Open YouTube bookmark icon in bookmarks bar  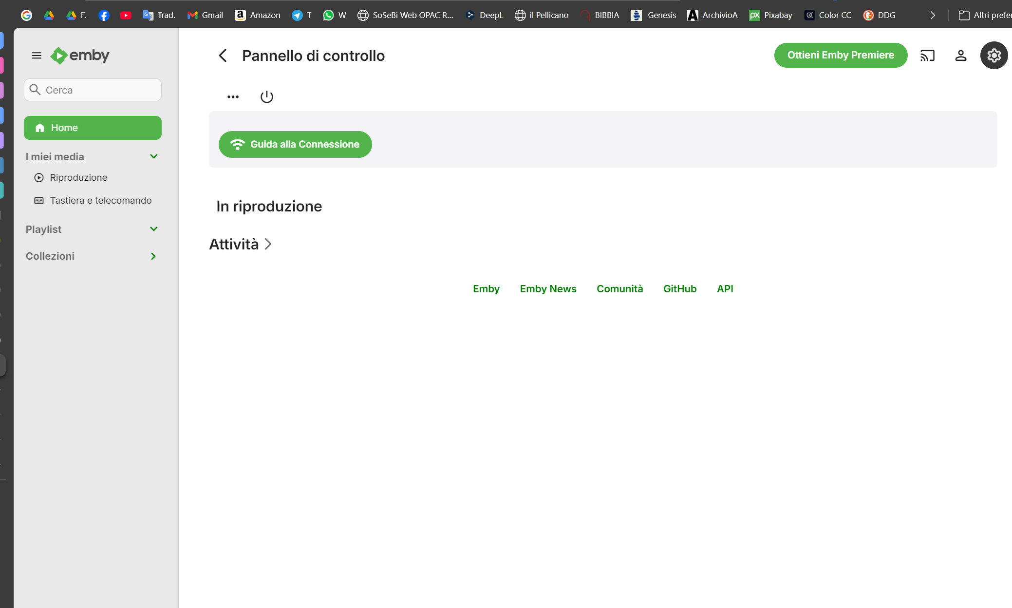point(126,15)
